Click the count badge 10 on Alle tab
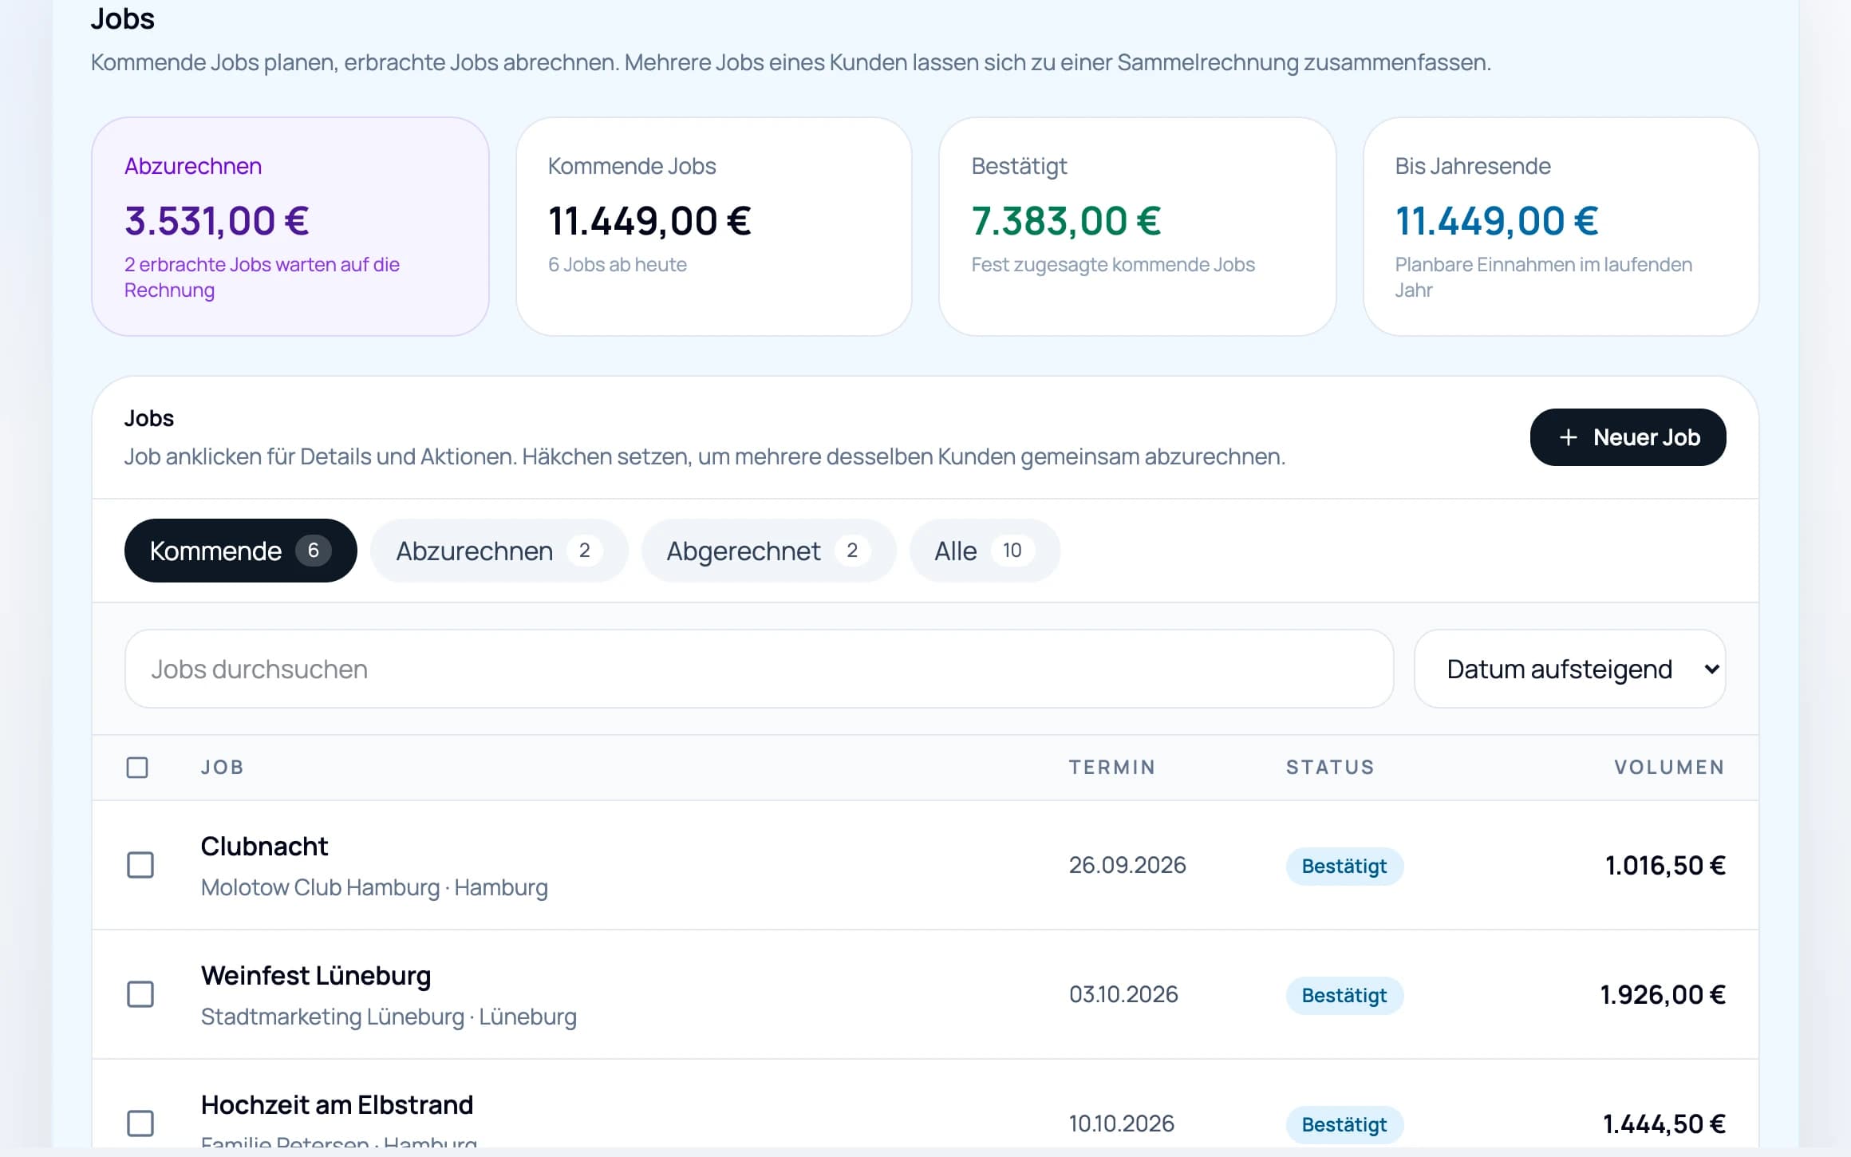The image size is (1851, 1157). coord(1012,551)
